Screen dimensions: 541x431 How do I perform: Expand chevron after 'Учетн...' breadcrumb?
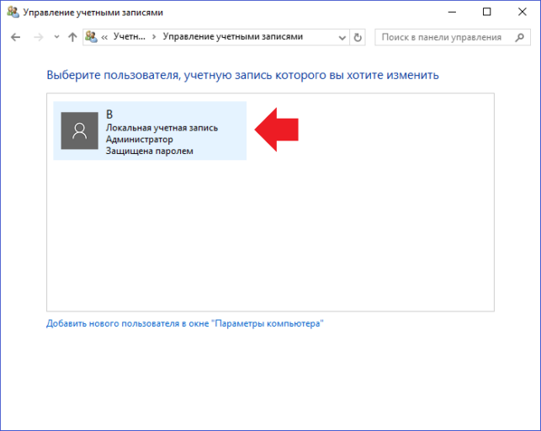pos(154,36)
